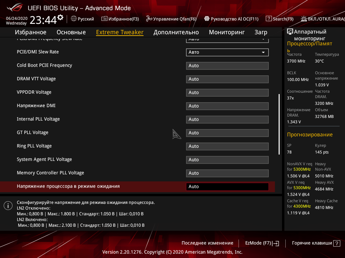Click the info circle icon
The height and width of the screenshot is (258, 345).
(8, 206)
